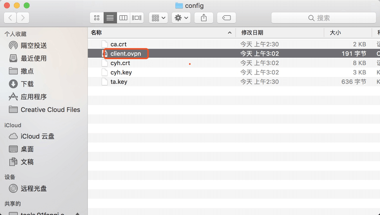This screenshot has height=215, width=380.
Task: Sort by 名称 column header
Action: pos(96,33)
